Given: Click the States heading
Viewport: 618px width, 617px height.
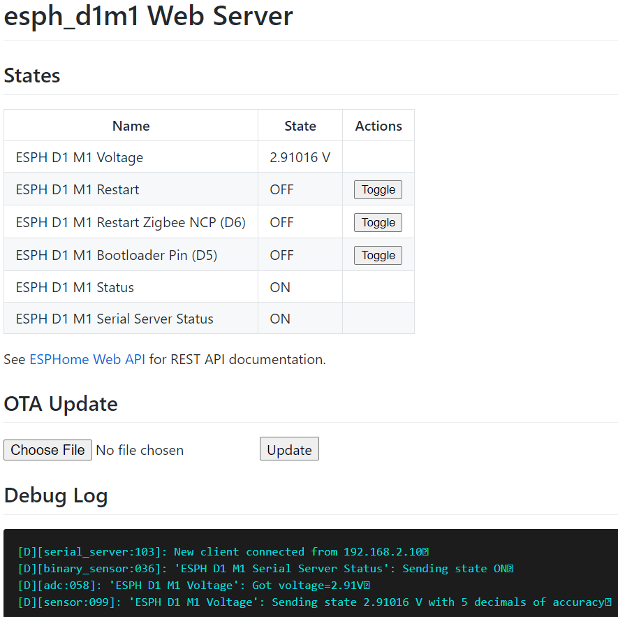Looking at the screenshot, I should click(x=31, y=76).
